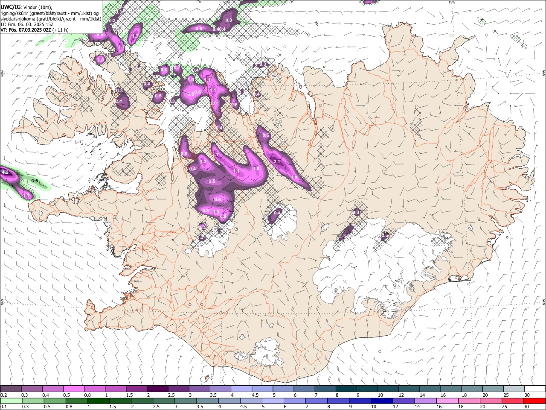Select the rigning/skúrir legend description line

point(49,13)
